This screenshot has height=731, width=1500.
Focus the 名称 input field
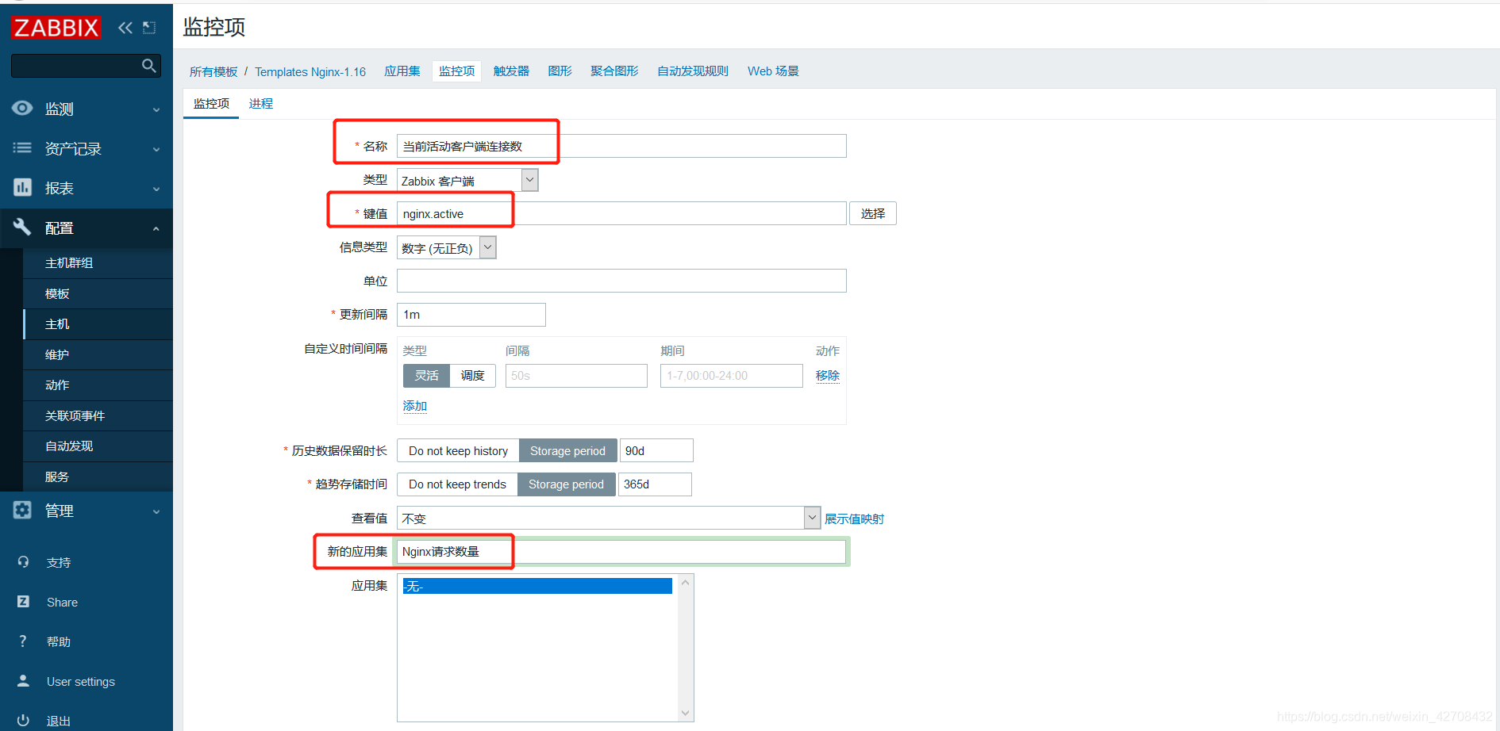(621, 146)
